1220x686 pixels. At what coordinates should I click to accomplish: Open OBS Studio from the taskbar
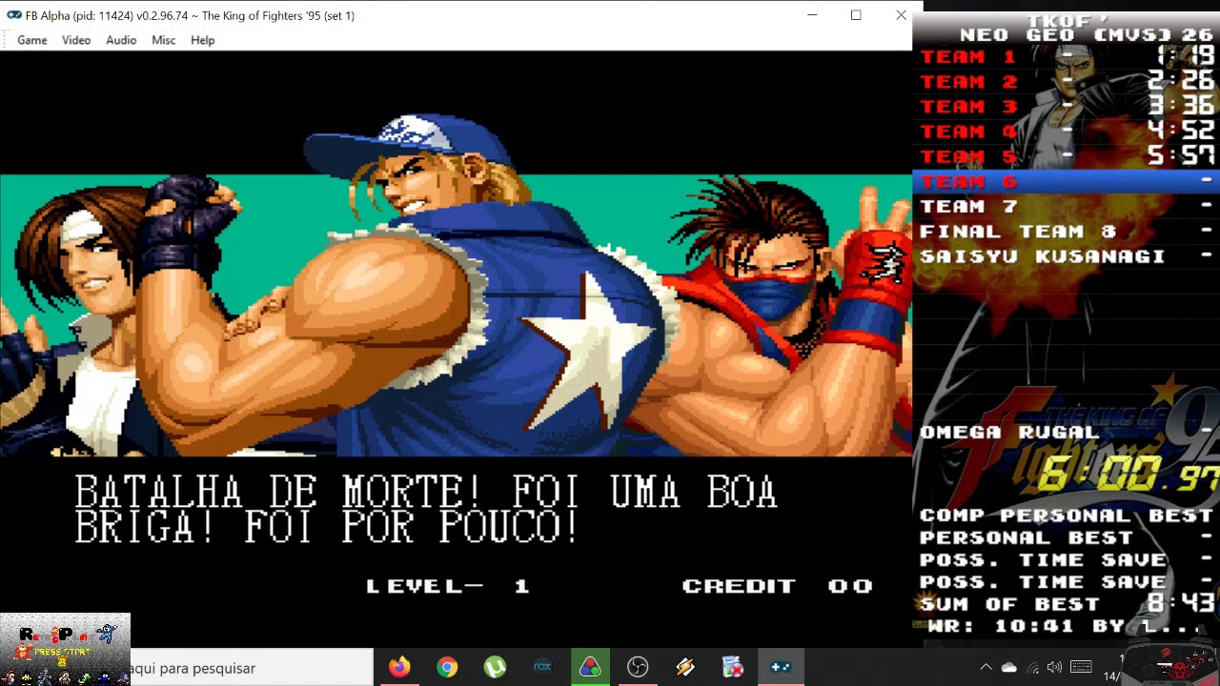pos(638,667)
